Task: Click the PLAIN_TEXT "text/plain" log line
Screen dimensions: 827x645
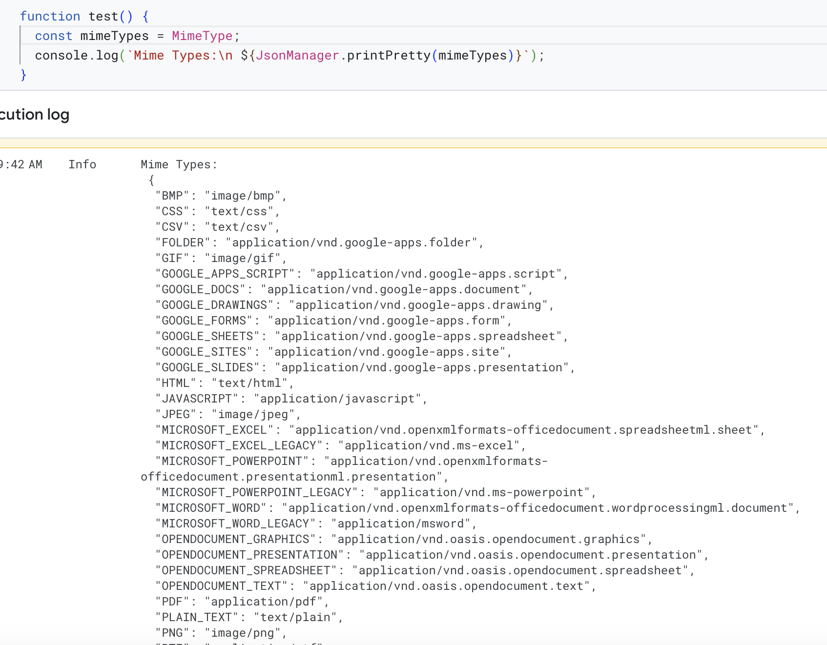Action: pyautogui.click(x=249, y=618)
